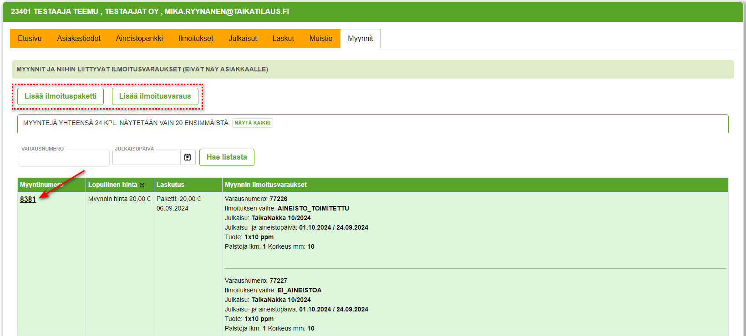Open the Muistio tab
The image size is (746, 336).
[x=321, y=39]
